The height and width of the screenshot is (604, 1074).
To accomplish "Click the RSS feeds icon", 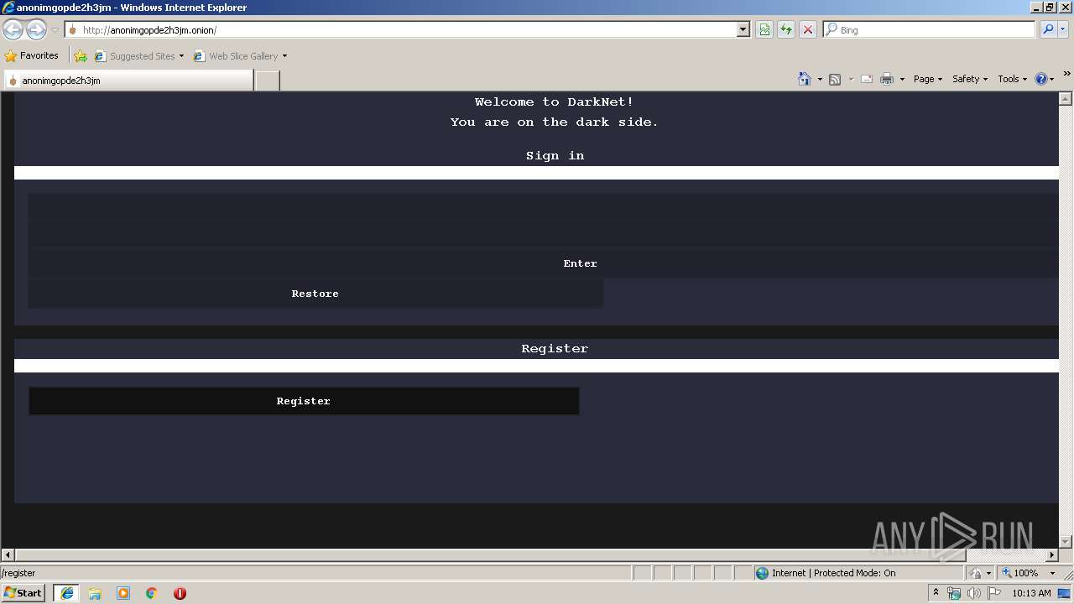I will click(835, 79).
